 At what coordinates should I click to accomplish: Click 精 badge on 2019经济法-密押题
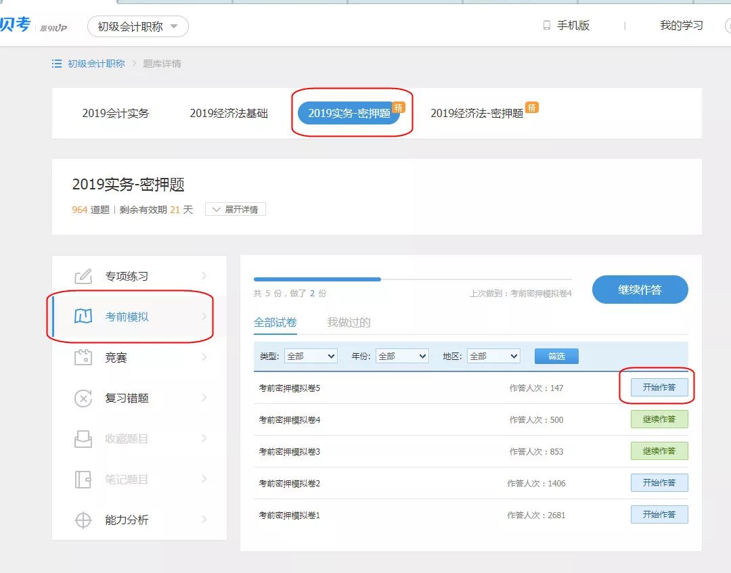pos(531,108)
